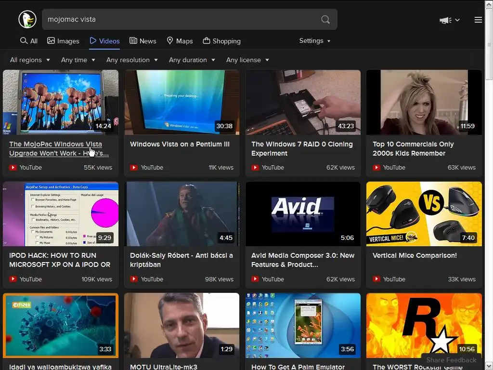The width and height of the screenshot is (493, 370).
Task: Click the 109K views text
Action: coord(97,279)
